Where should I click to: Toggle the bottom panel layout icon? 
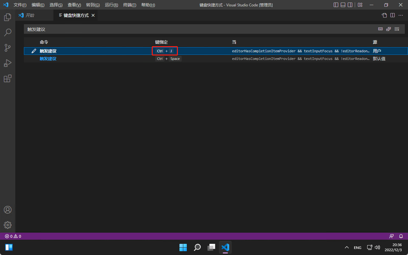coord(343,5)
